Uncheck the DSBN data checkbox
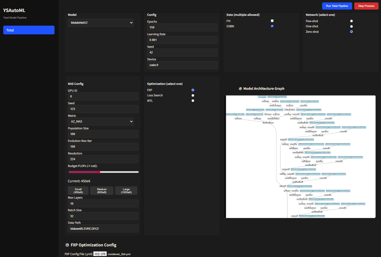This screenshot has height=257, width=381. click(272, 26)
